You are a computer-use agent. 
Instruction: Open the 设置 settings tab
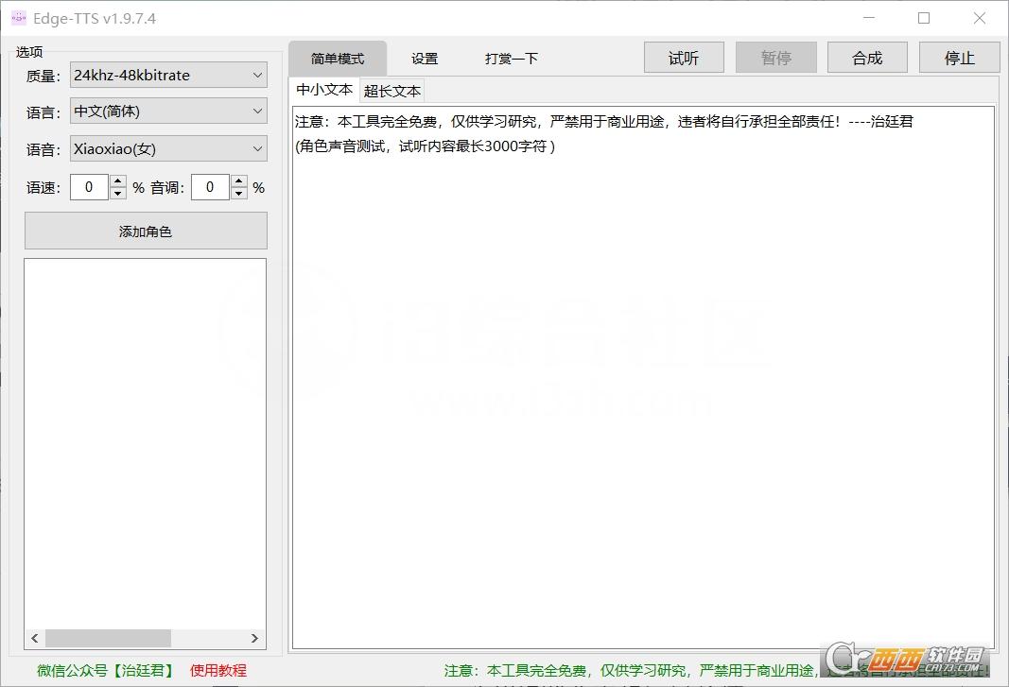click(x=425, y=59)
